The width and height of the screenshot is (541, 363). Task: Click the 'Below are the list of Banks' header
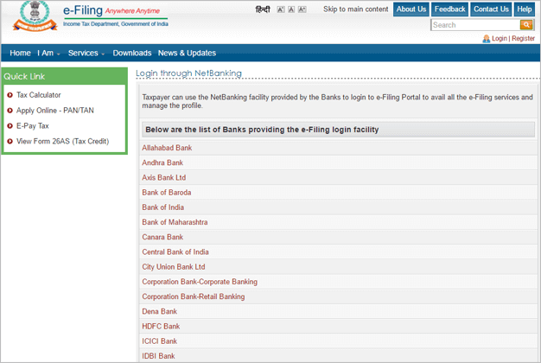338,130
